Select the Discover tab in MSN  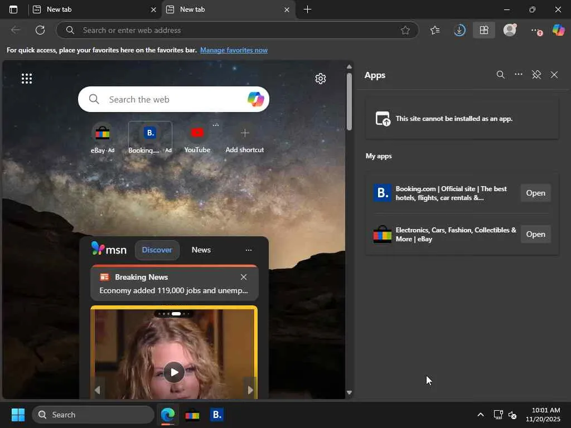click(157, 250)
